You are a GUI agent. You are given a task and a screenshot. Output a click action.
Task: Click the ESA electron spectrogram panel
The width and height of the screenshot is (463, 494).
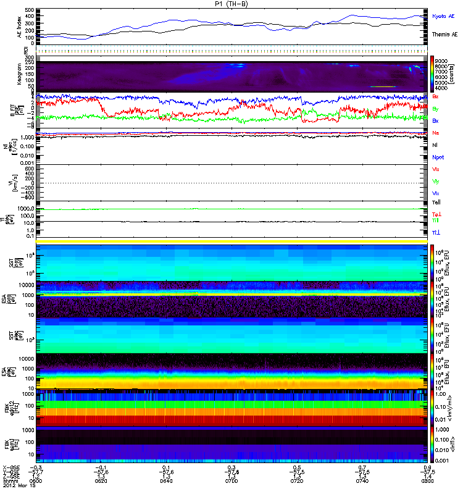click(x=231, y=372)
